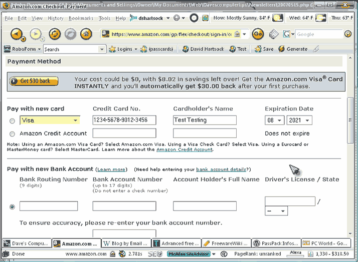Click the Get $30 back button
The height and width of the screenshot is (262, 358).
pos(34,81)
